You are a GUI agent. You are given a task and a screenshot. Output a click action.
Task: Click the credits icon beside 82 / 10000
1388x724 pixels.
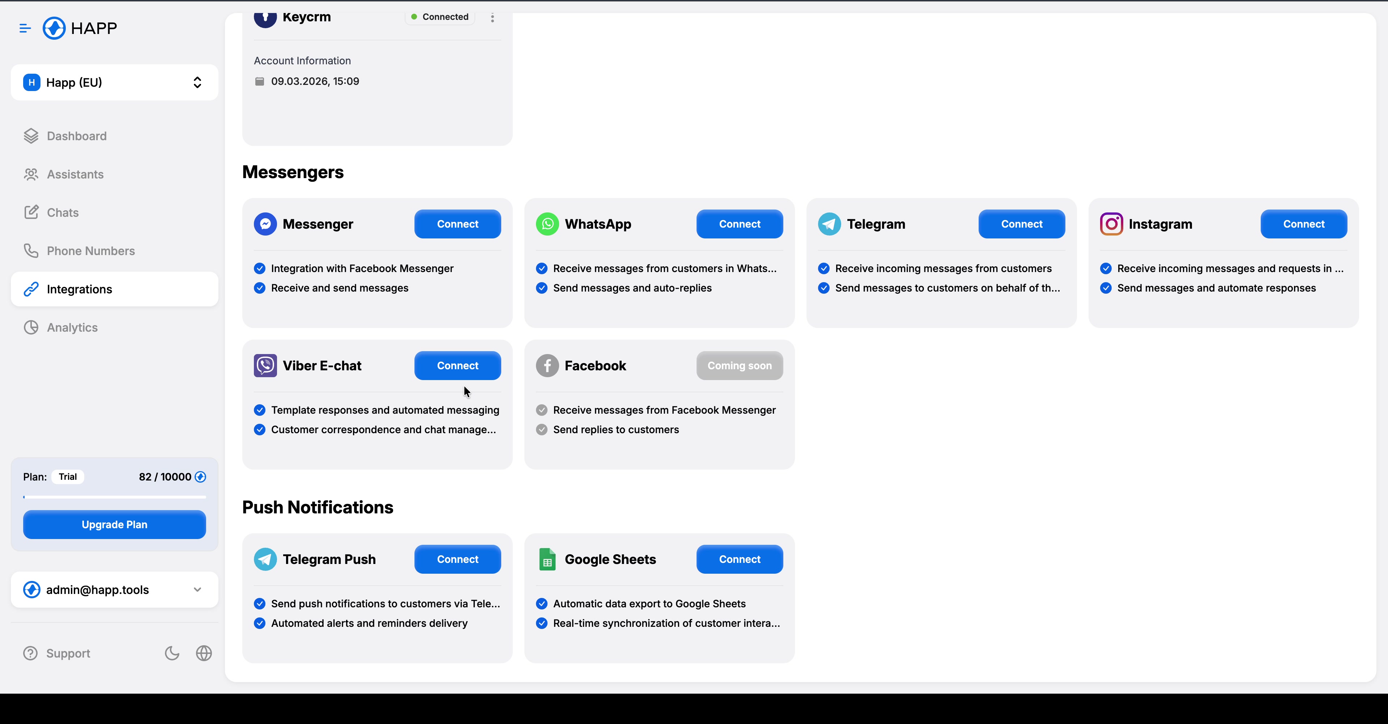[x=200, y=477]
